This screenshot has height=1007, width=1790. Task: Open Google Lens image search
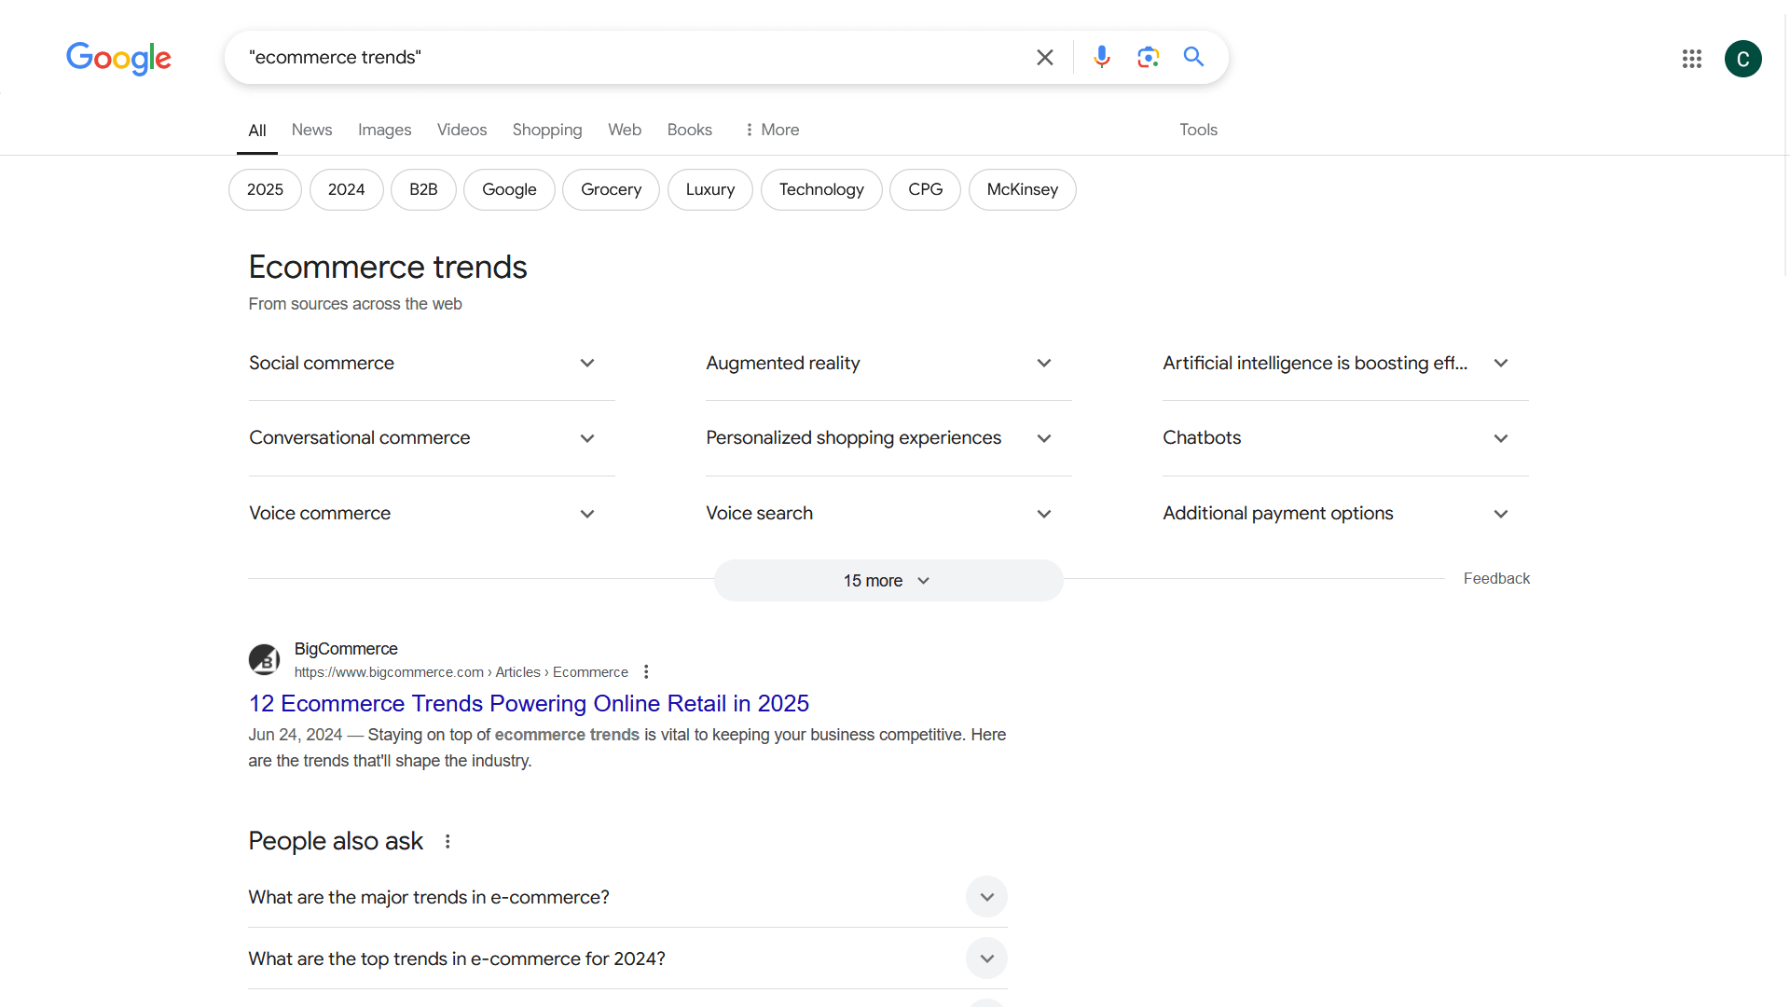[1149, 58]
